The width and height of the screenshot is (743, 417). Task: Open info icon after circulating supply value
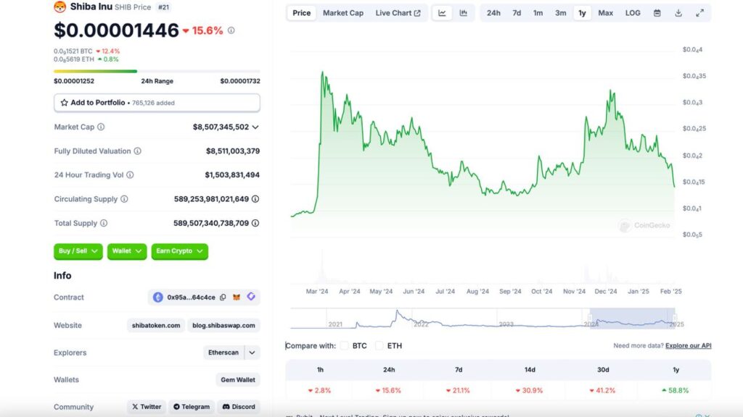255,199
